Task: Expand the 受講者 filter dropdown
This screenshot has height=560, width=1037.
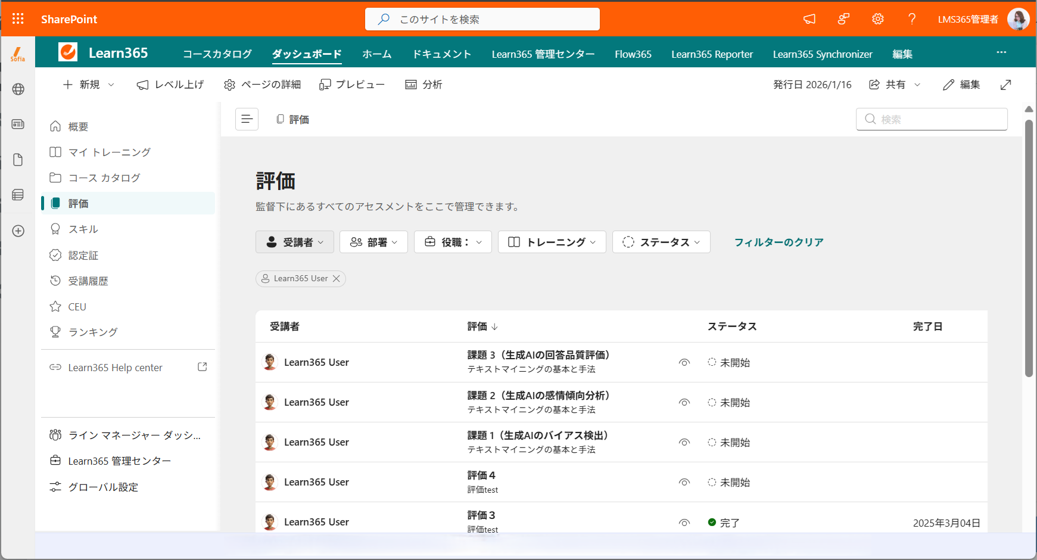Action: pos(295,242)
